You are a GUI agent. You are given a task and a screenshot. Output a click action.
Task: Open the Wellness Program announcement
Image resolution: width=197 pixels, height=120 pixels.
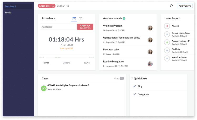(x=113, y=26)
